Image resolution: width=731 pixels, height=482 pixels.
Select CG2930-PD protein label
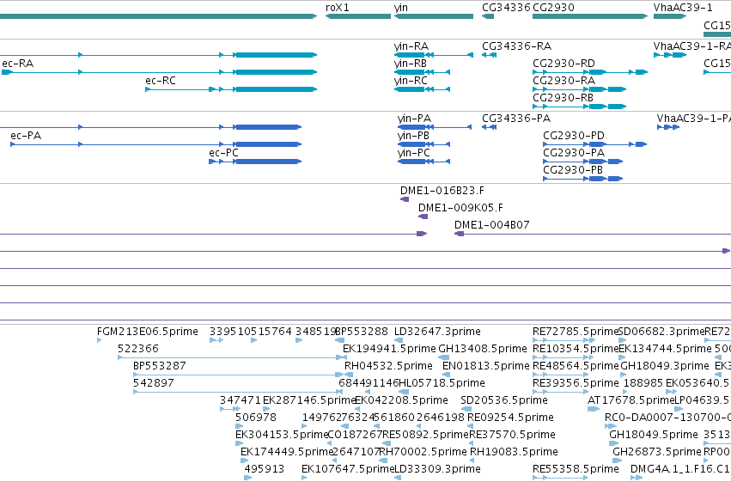coord(574,136)
